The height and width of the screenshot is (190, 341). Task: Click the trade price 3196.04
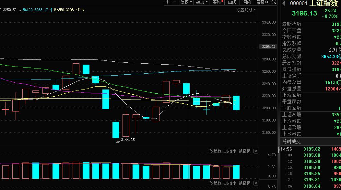point(312,186)
